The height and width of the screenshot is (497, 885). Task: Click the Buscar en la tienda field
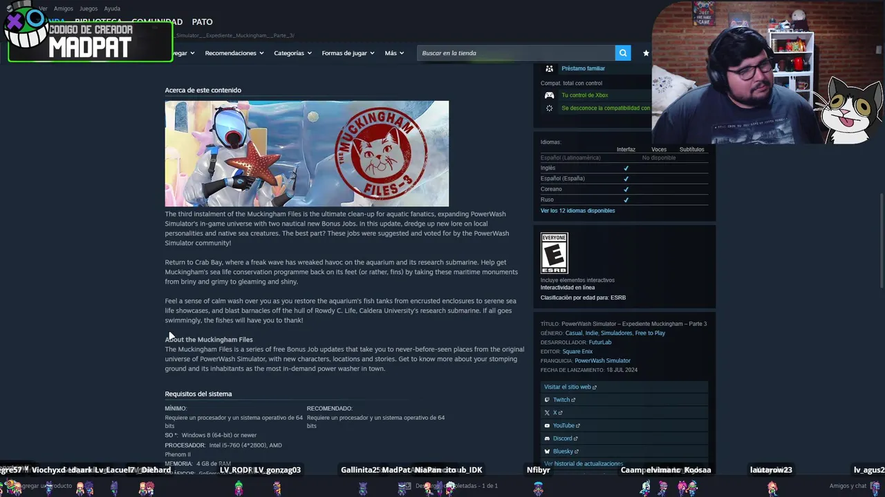[x=516, y=53]
